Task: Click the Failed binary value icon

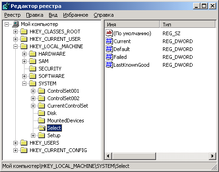Action: coord(109,57)
